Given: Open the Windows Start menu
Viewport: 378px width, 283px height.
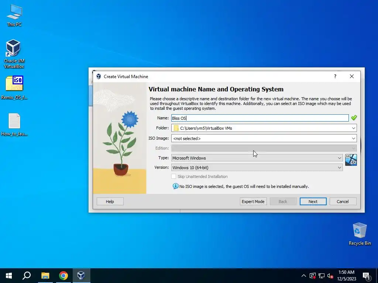Looking at the screenshot, I should click(9, 276).
